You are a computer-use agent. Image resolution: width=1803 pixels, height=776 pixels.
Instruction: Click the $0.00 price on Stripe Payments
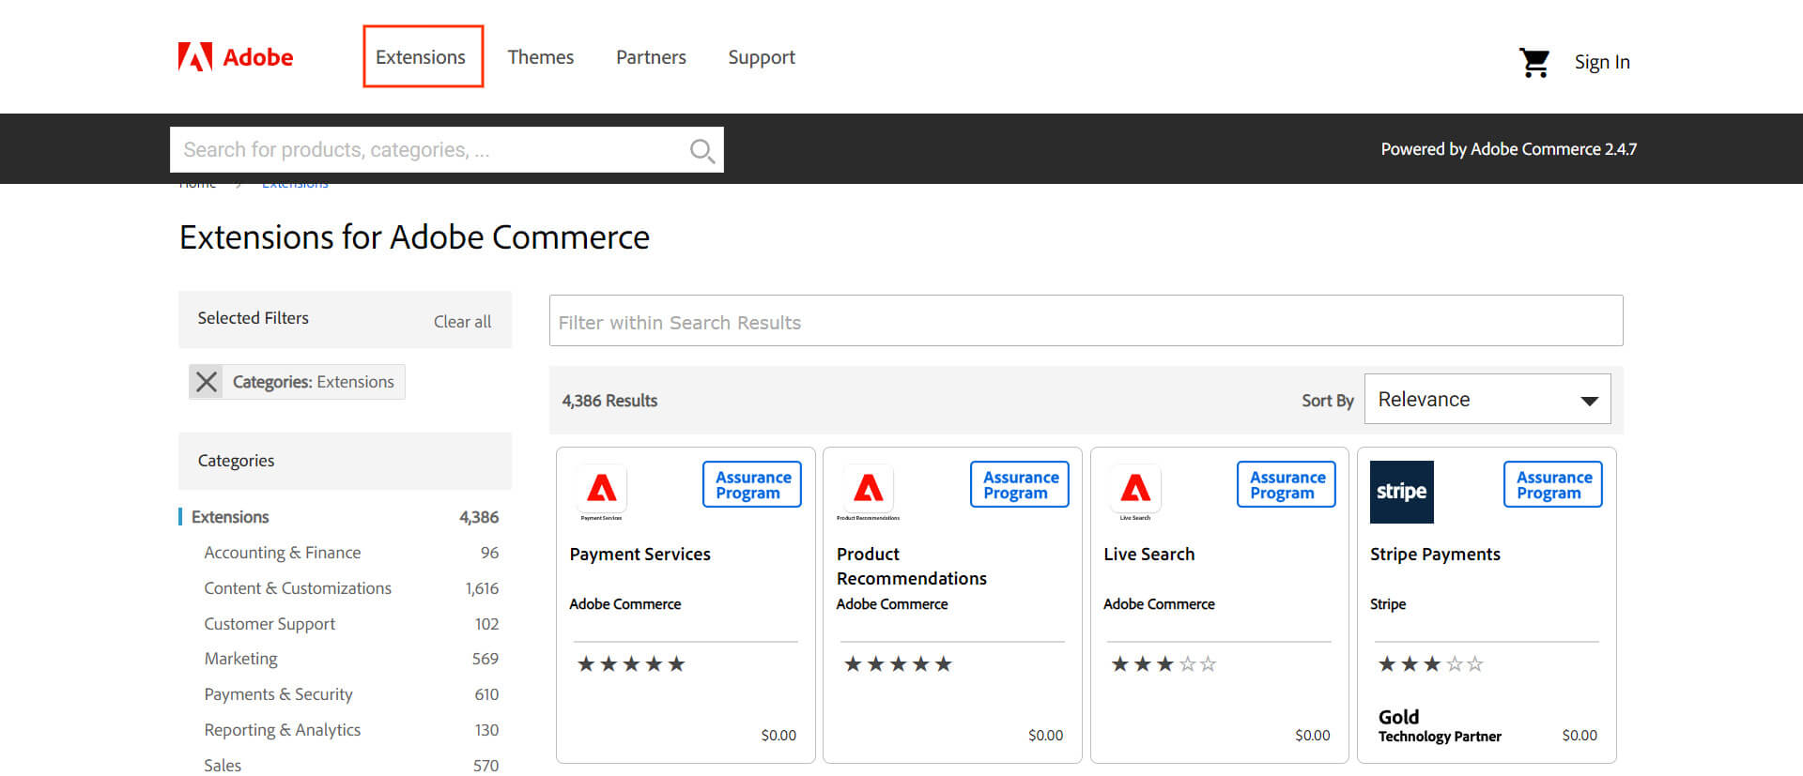pos(1580,736)
